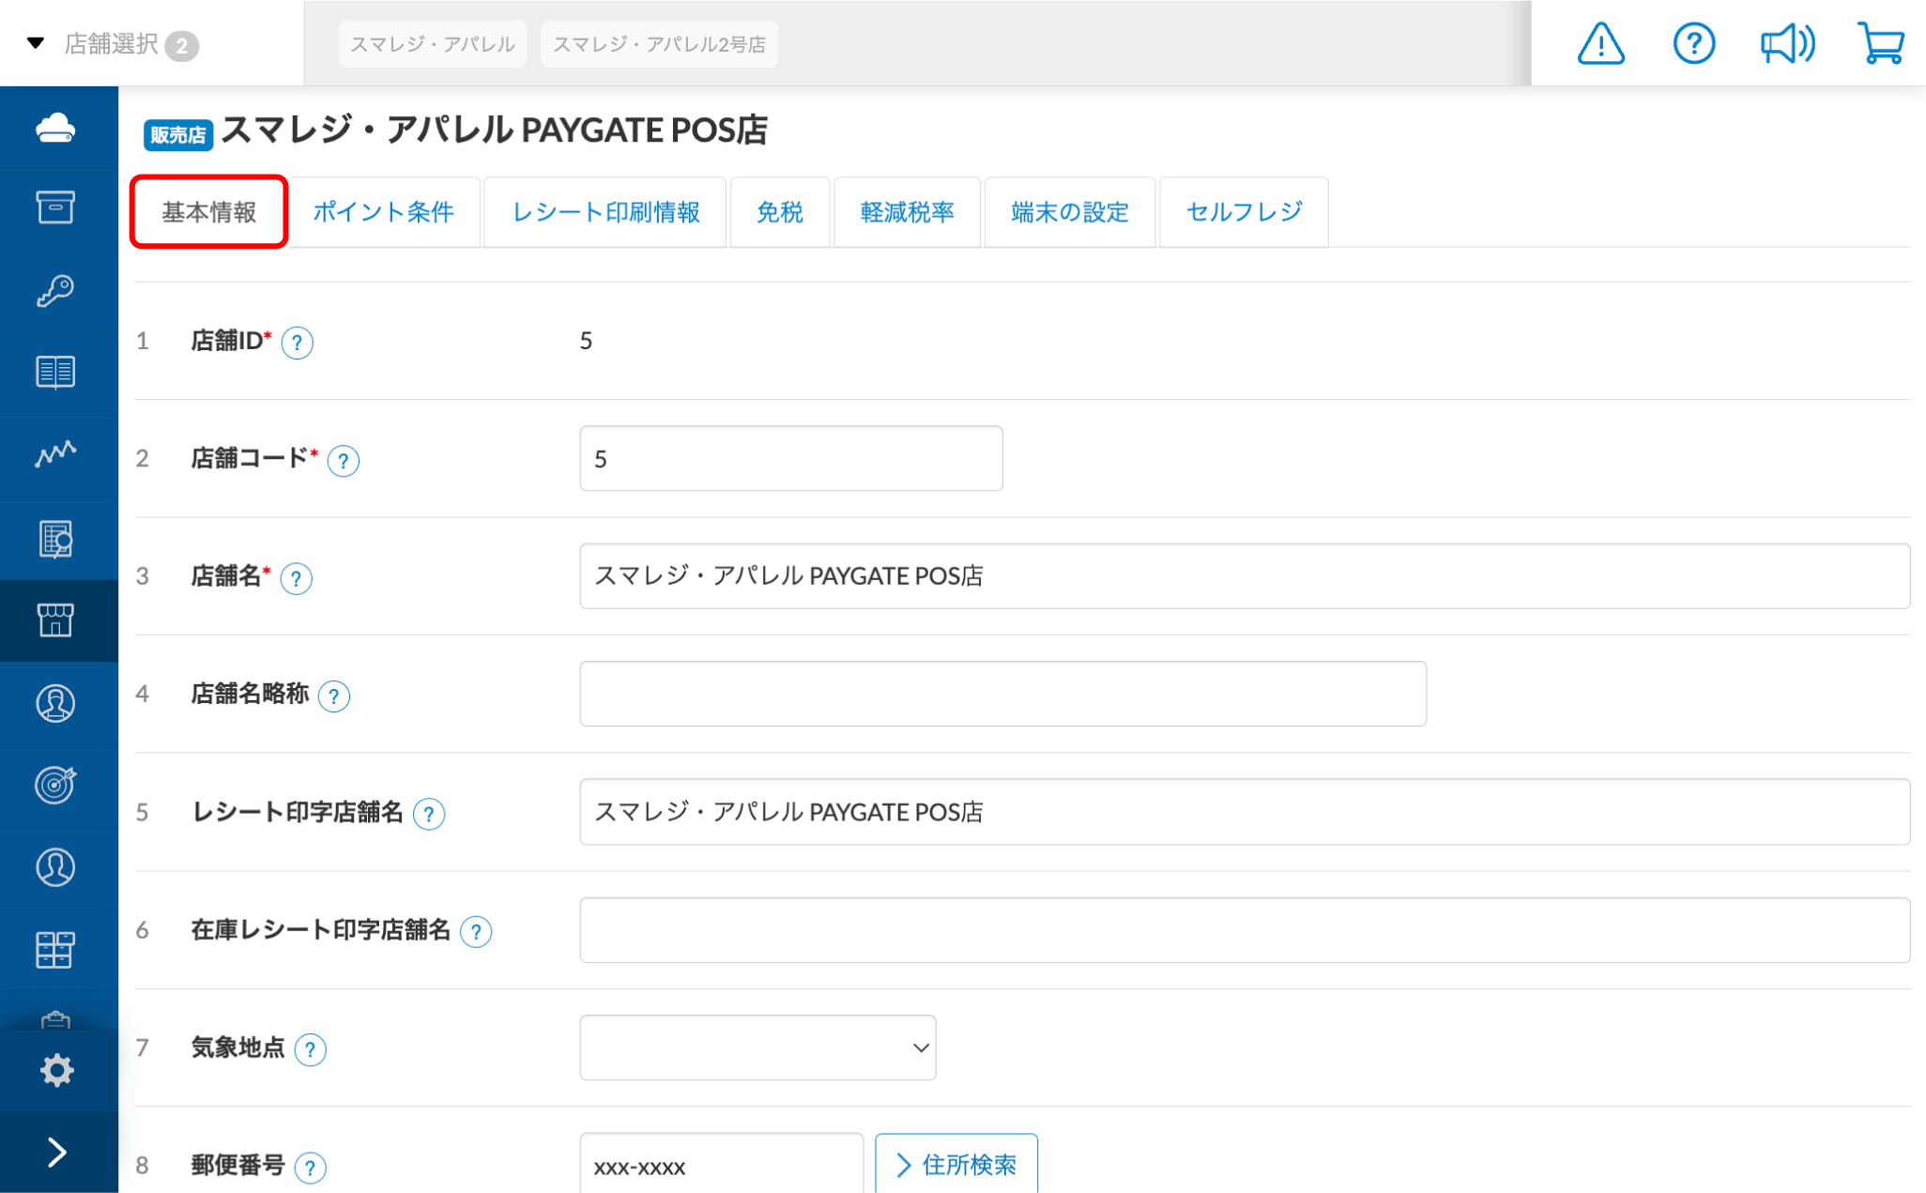
Task: Switch to the 免税 tab
Action: pos(780,212)
